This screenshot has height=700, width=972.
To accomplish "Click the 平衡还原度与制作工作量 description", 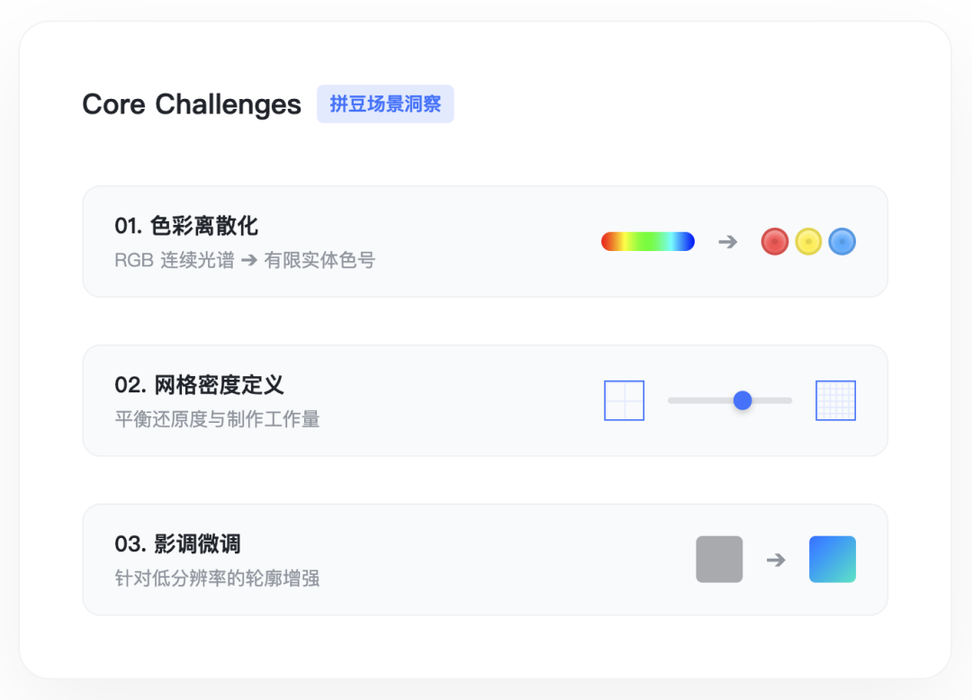I will click(217, 419).
